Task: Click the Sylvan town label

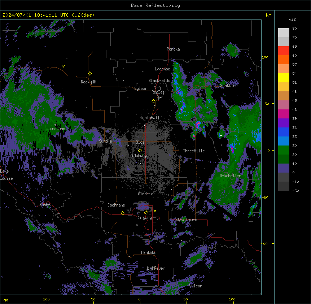Action: (x=141, y=88)
